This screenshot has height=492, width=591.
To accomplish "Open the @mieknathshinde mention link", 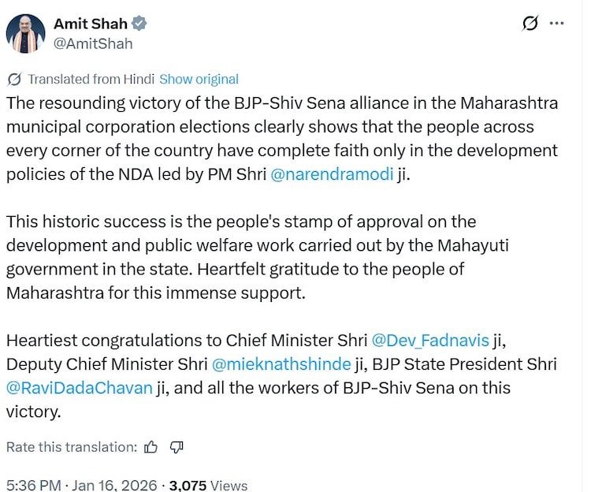I will (x=283, y=364).
